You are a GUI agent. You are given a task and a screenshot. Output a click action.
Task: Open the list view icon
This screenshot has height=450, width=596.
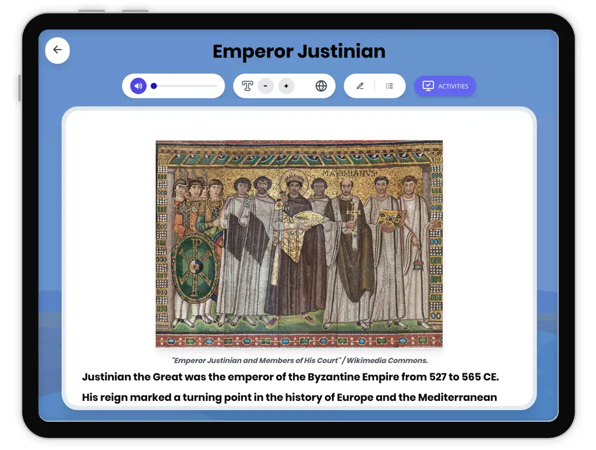click(x=389, y=86)
